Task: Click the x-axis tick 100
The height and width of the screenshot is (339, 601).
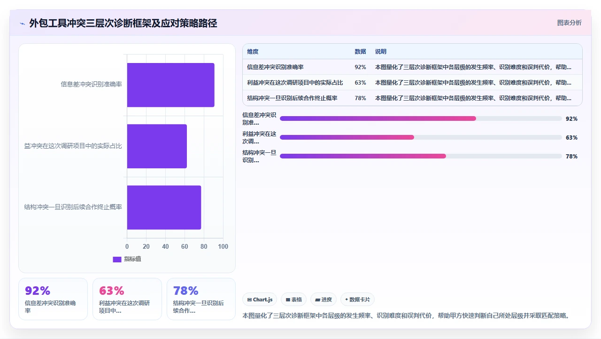Action: coord(223,247)
